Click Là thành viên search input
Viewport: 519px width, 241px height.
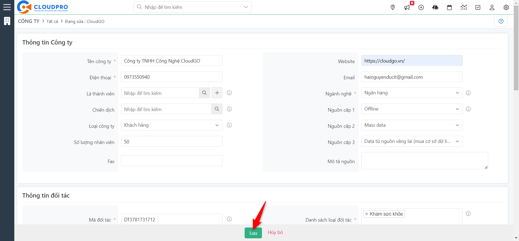pyautogui.click(x=160, y=93)
